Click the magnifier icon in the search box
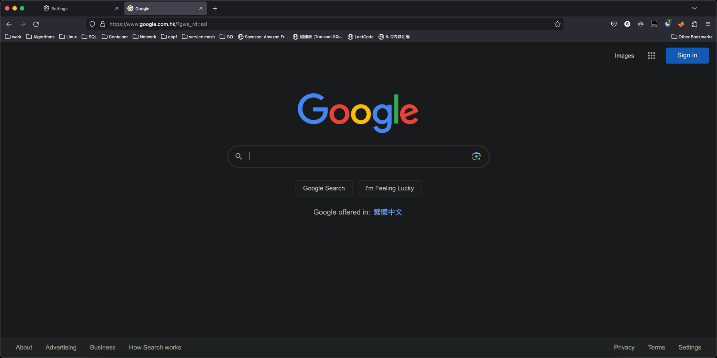Viewport: 717px width, 358px height. [239, 156]
